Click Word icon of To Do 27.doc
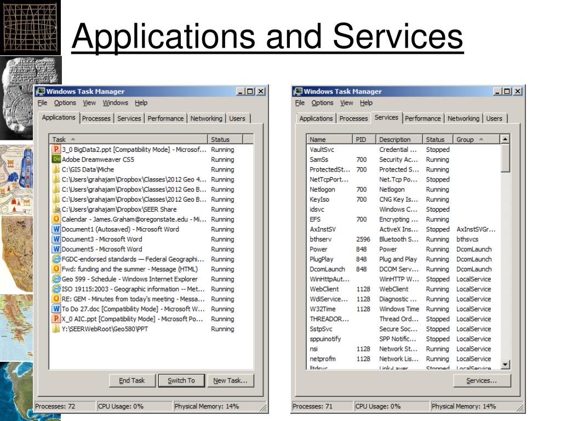This screenshot has width=561, height=421. tap(56, 309)
